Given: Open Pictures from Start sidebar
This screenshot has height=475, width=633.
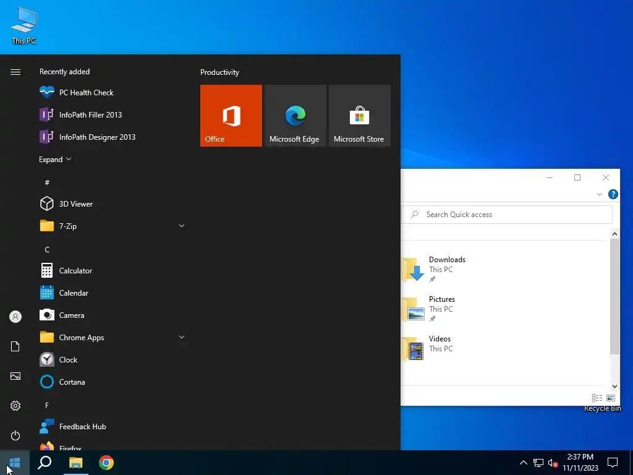Looking at the screenshot, I should coord(15,376).
